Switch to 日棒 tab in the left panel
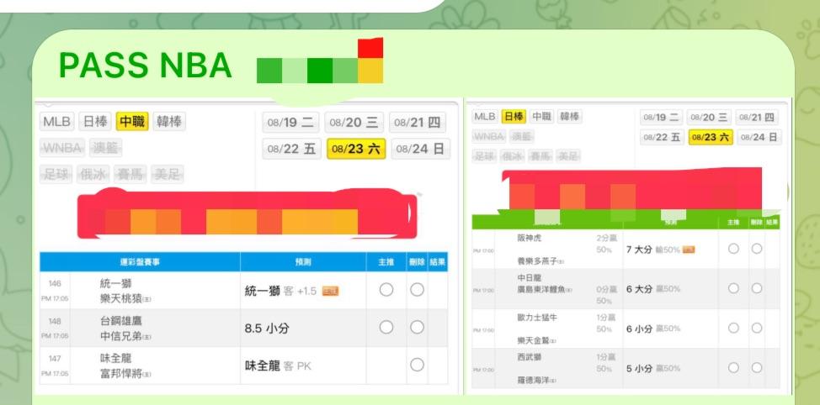Image resolution: width=820 pixels, height=405 pixels. tap(95, 122)
